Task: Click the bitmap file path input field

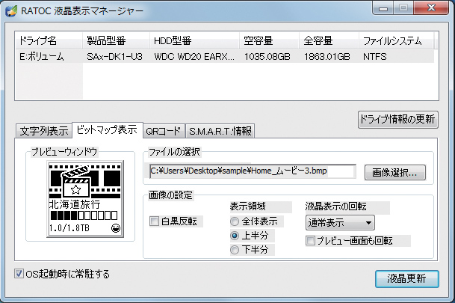Action: pyautogui.click(x=253, y=171)
